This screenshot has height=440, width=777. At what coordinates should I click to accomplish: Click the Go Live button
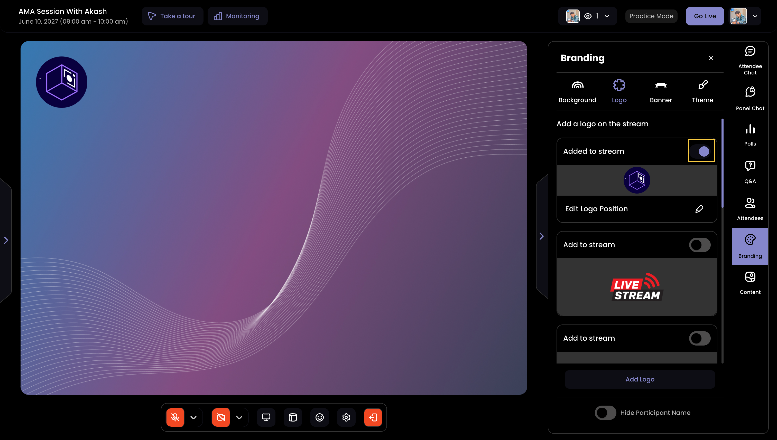pyautogui.click(x=705, y=16)
